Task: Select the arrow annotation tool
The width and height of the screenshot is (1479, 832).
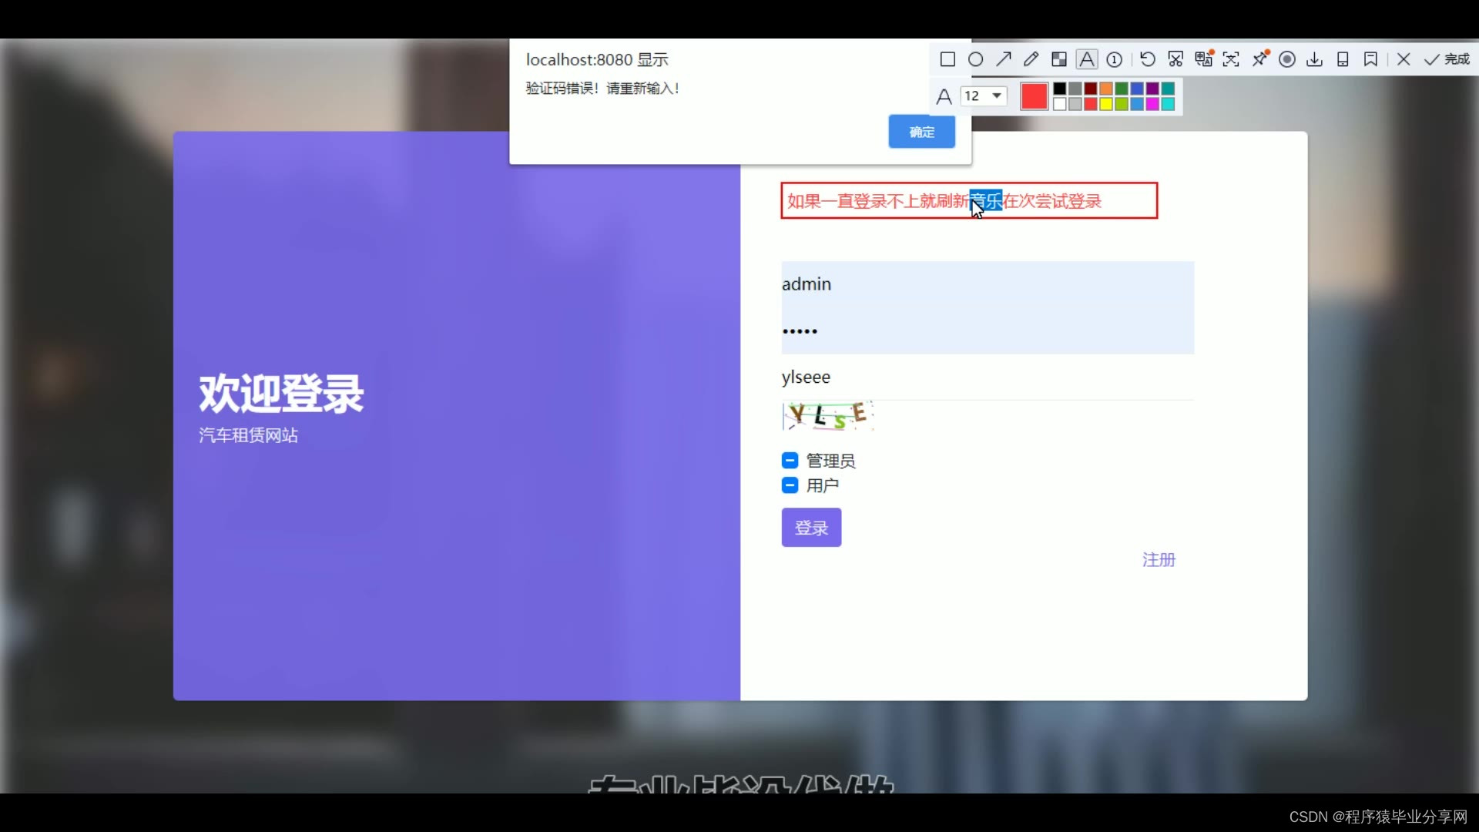Action: click(x=1003, y=59)
